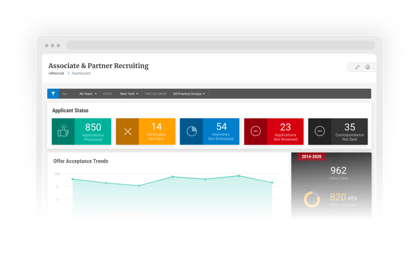
Task: Open the New York office dropdown
Action: [x=129, y=94]
